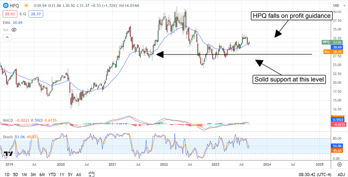Switch chart range to YTD
Screen dimensions: 348x177
[52, 174]
